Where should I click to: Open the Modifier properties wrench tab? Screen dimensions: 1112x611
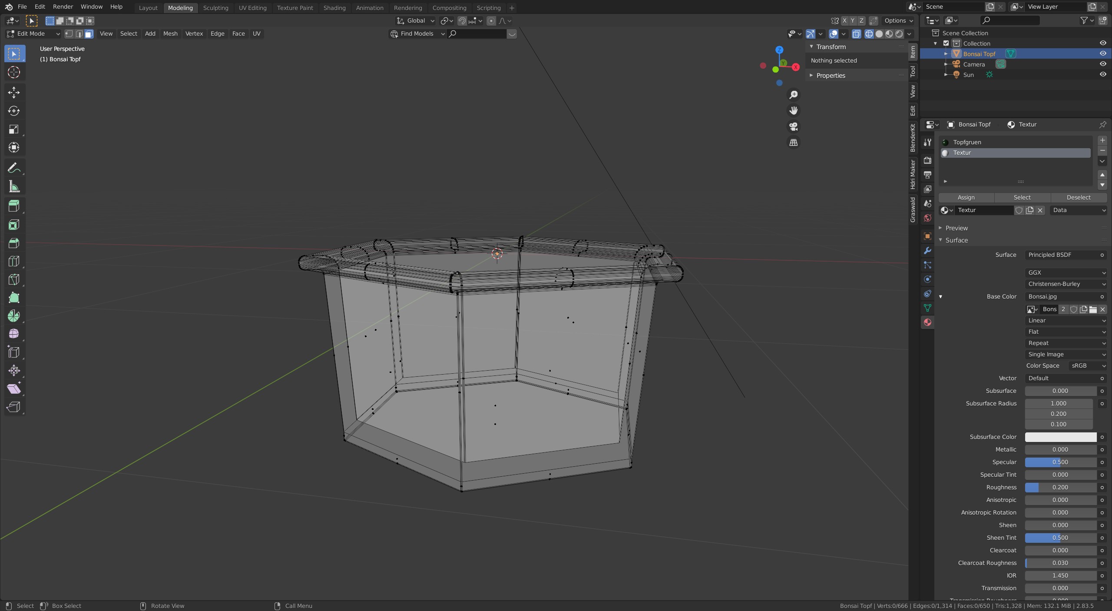pos(927,251)
